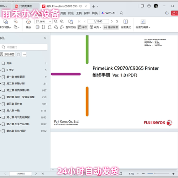This screenshot has width=178, height=178.
Task: Expand the 第二章 故障诊断 bookmark
Action: point(0,84)
